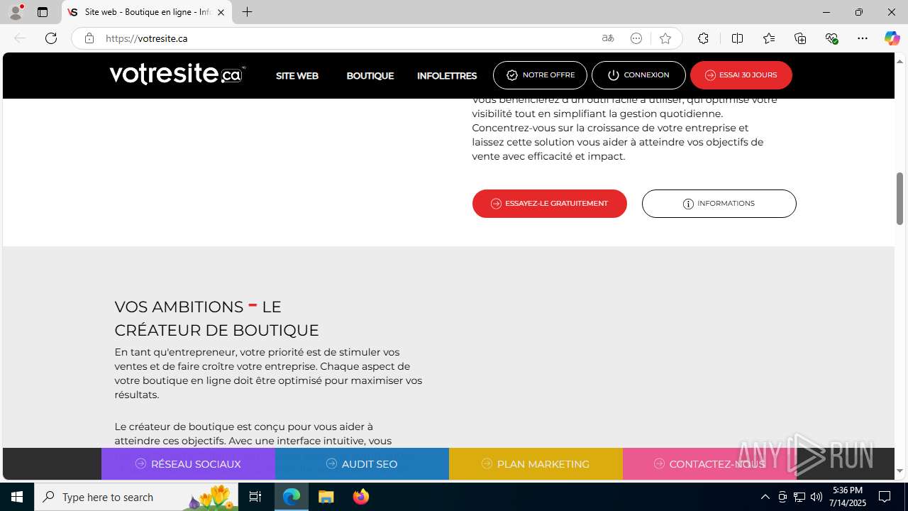Open the SITE WEB menu item

(x=297, y=75)
